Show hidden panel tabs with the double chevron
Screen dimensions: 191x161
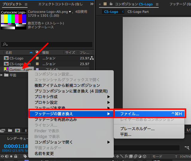point(92,4)
